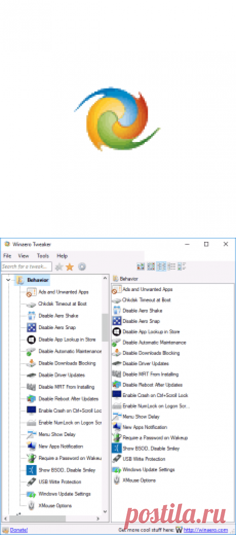Click Enable NumLock on Logon icon in right pane
This screenshot has width=236, height=535.
tap(116, 406)
